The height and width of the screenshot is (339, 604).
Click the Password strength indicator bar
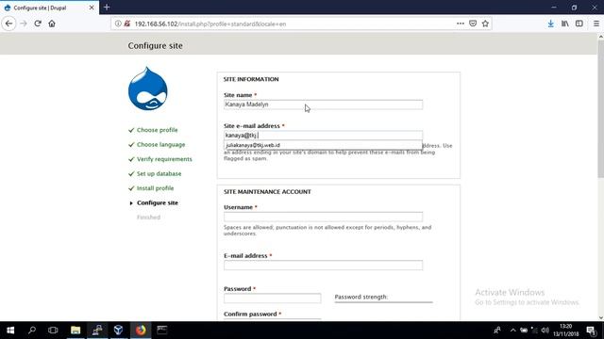point(384,302)
